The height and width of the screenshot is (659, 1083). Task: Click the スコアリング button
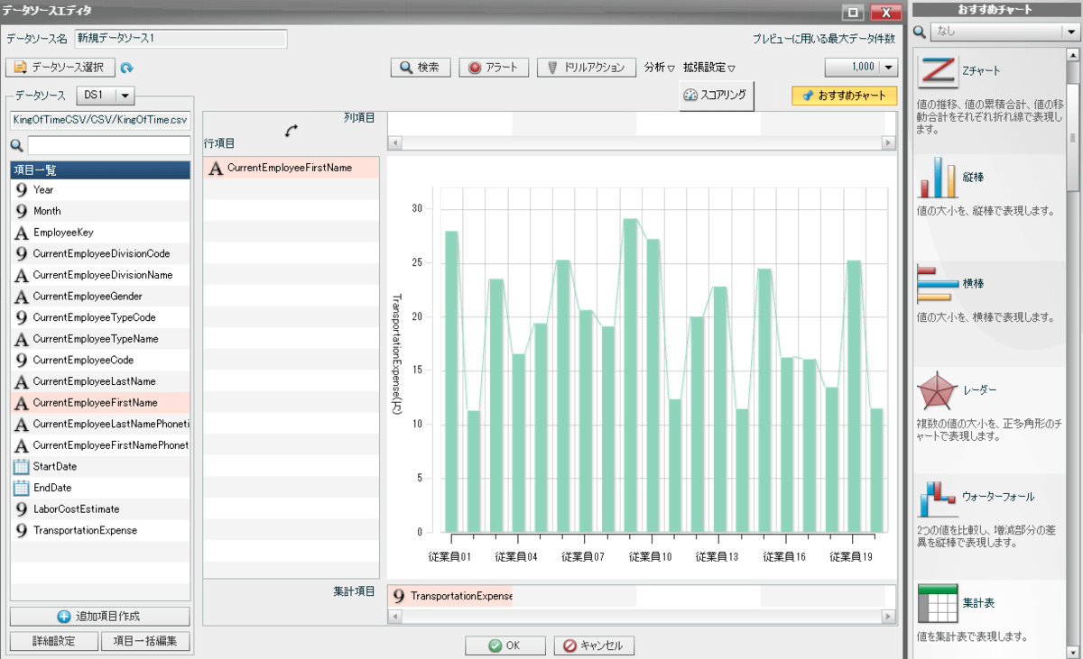tap(716, 95)
